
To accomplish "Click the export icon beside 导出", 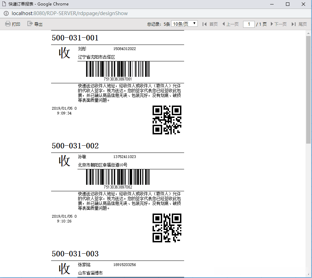I will click(30, 24).
